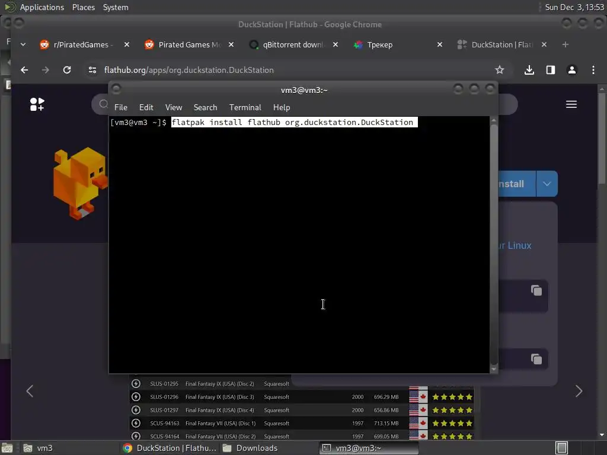607x455 pixels.
Task: Close the r/PiratedGames tab
Action: (x=127, y=45)
